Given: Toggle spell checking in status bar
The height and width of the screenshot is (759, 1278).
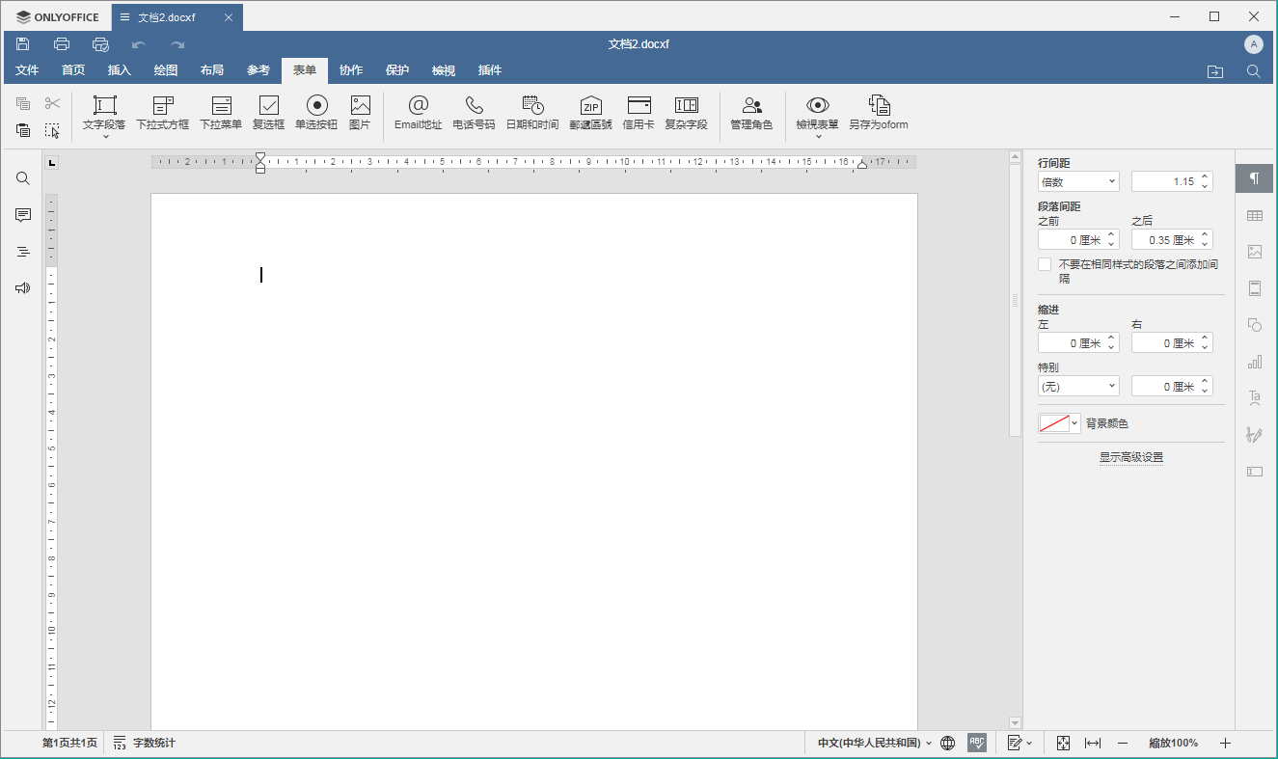Looking at the screenshot, I should pyautogui.click(x=977, y=743).
